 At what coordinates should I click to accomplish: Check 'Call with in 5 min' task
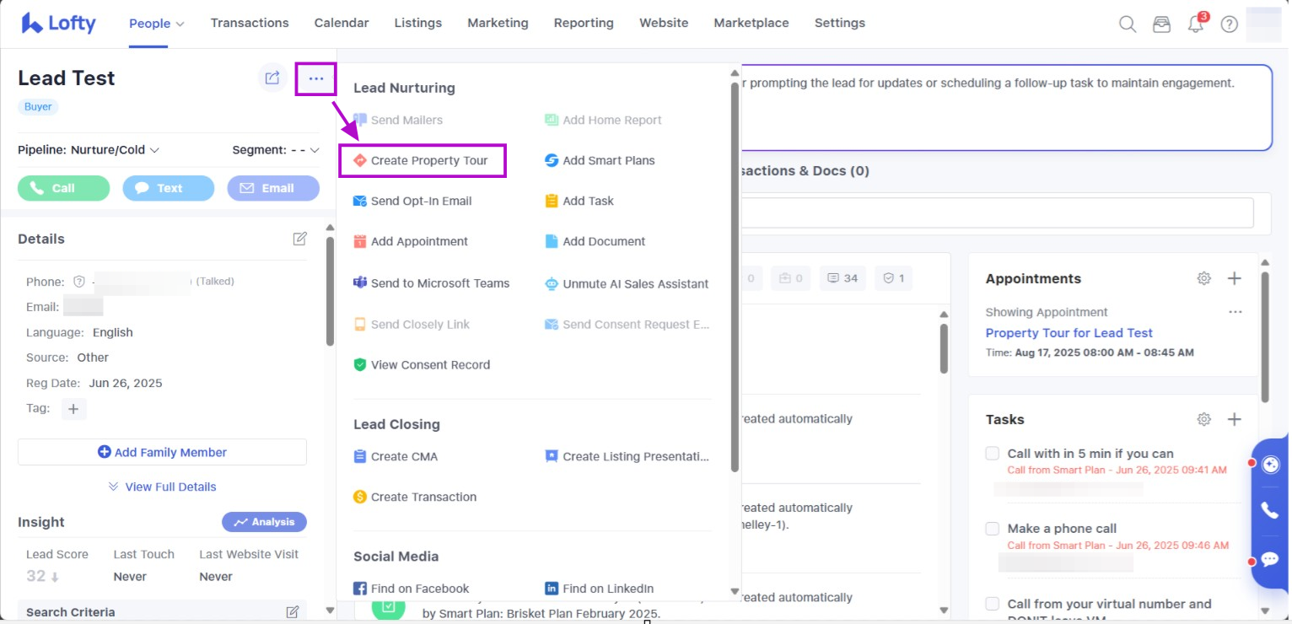coord(993,454)
